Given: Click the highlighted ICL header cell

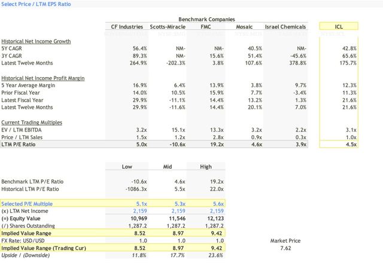Looking at the screenshot, I should pos(339,26).
